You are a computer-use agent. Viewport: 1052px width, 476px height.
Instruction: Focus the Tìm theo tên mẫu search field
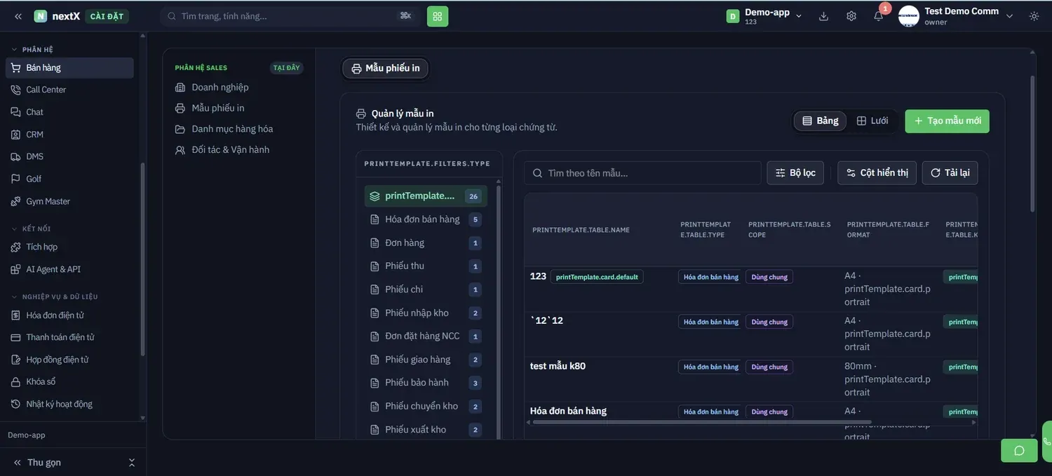[642, 173]
